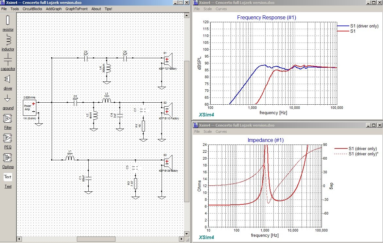The width and height of the screenshot is (383, 243).
Task: Click the S3 KEF B139 driver symbol
Action: [x=168, y=162]
